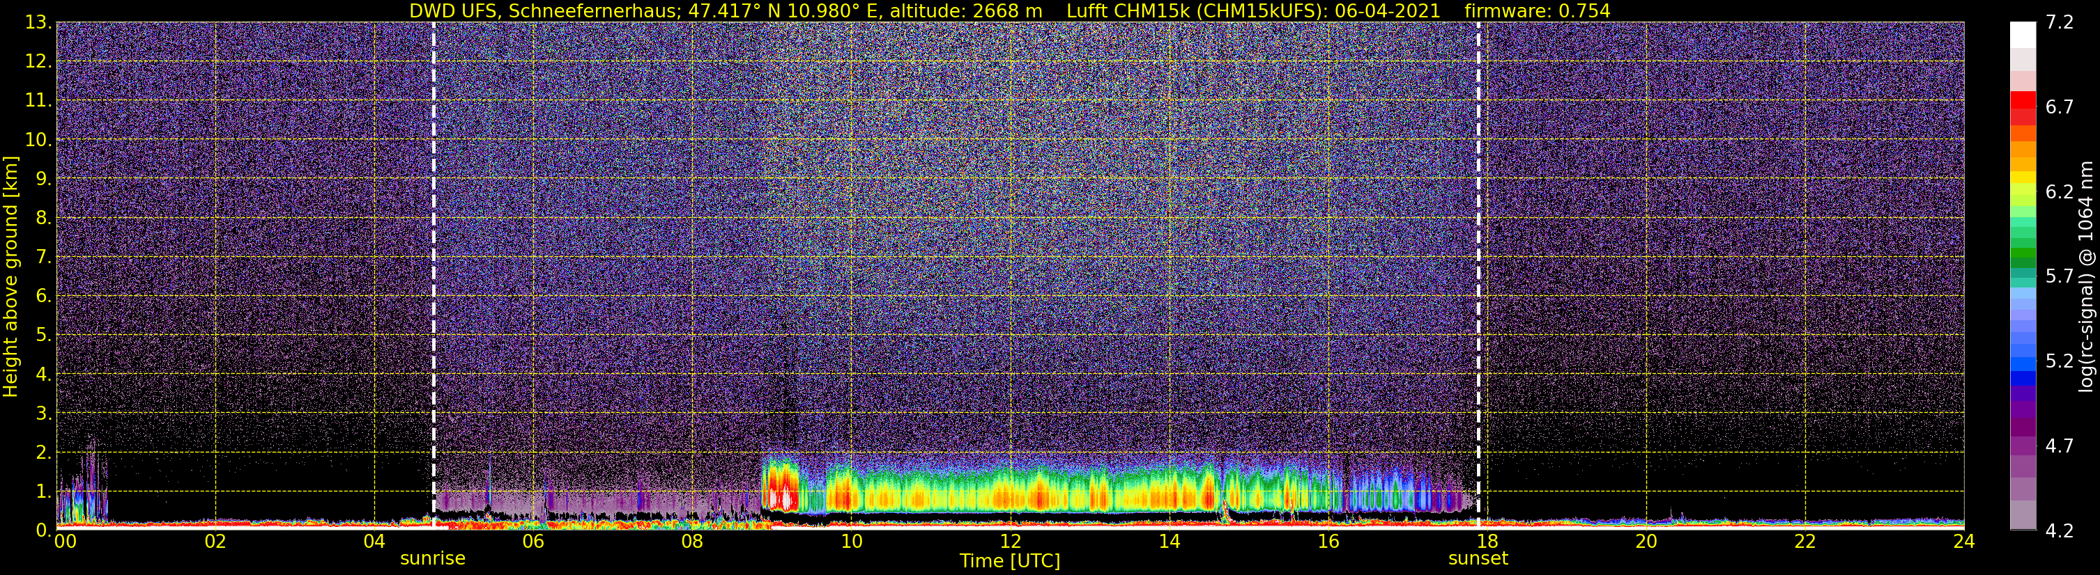The width and height of the screenshot is (2100, 575).
Task: Click the 18 time axis tick label
Action: [1487, 542]
